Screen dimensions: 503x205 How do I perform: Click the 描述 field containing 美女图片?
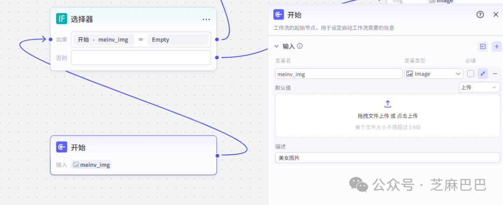click(387, 158)
